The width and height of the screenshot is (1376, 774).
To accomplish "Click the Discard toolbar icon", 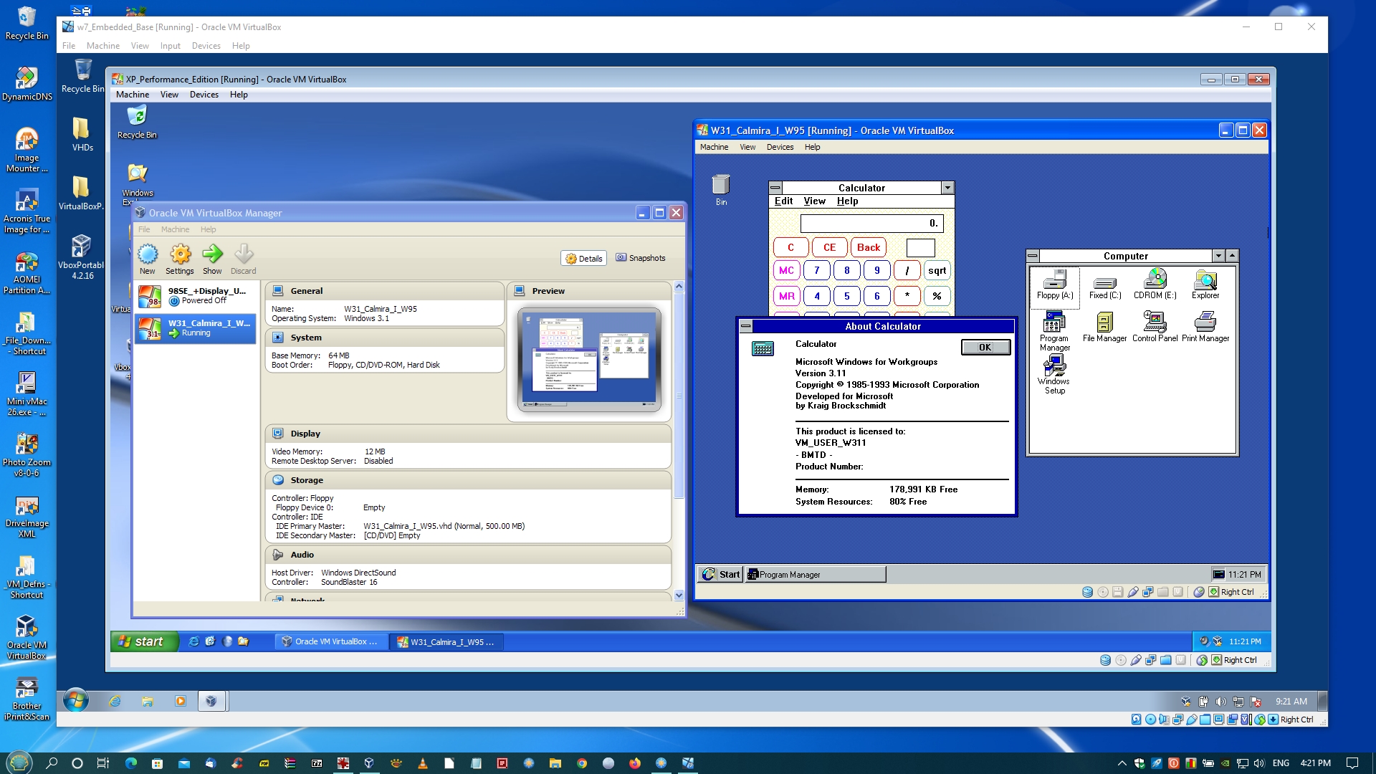I will (243, 259).
